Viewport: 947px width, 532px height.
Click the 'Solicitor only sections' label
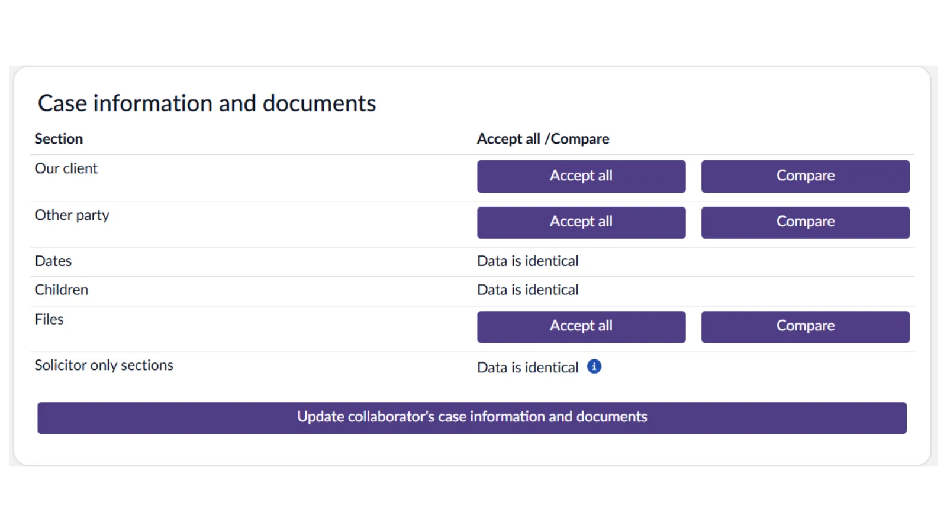pos(104,365)
